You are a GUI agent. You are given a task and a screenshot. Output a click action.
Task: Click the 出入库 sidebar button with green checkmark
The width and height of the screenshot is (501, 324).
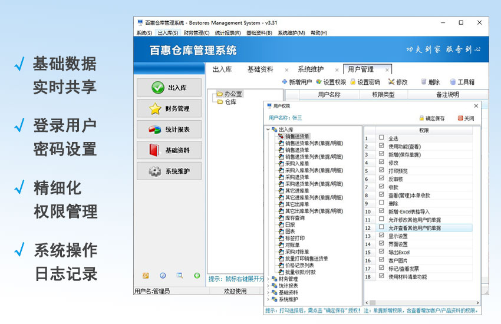169,87
